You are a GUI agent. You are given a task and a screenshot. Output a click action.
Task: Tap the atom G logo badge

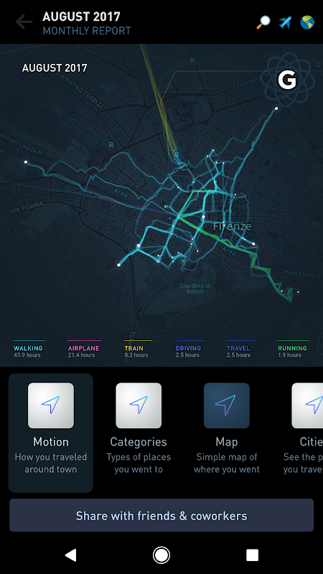pyautogui.click(x=287, y=80)
